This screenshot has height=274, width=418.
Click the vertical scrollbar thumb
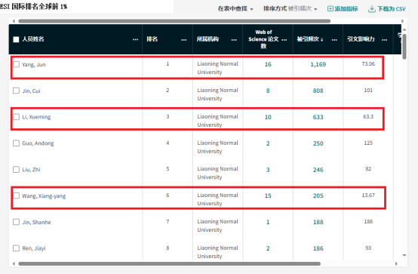point(404,47)
